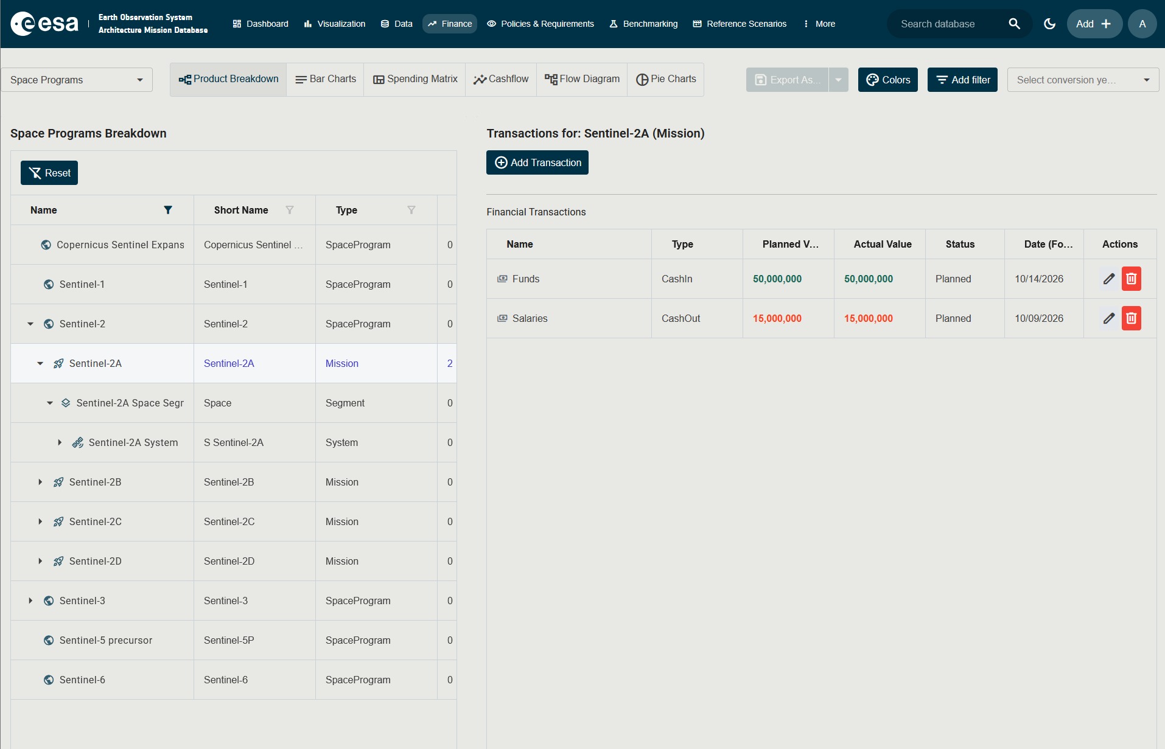Click the Funds cash icon

(502, 279)
